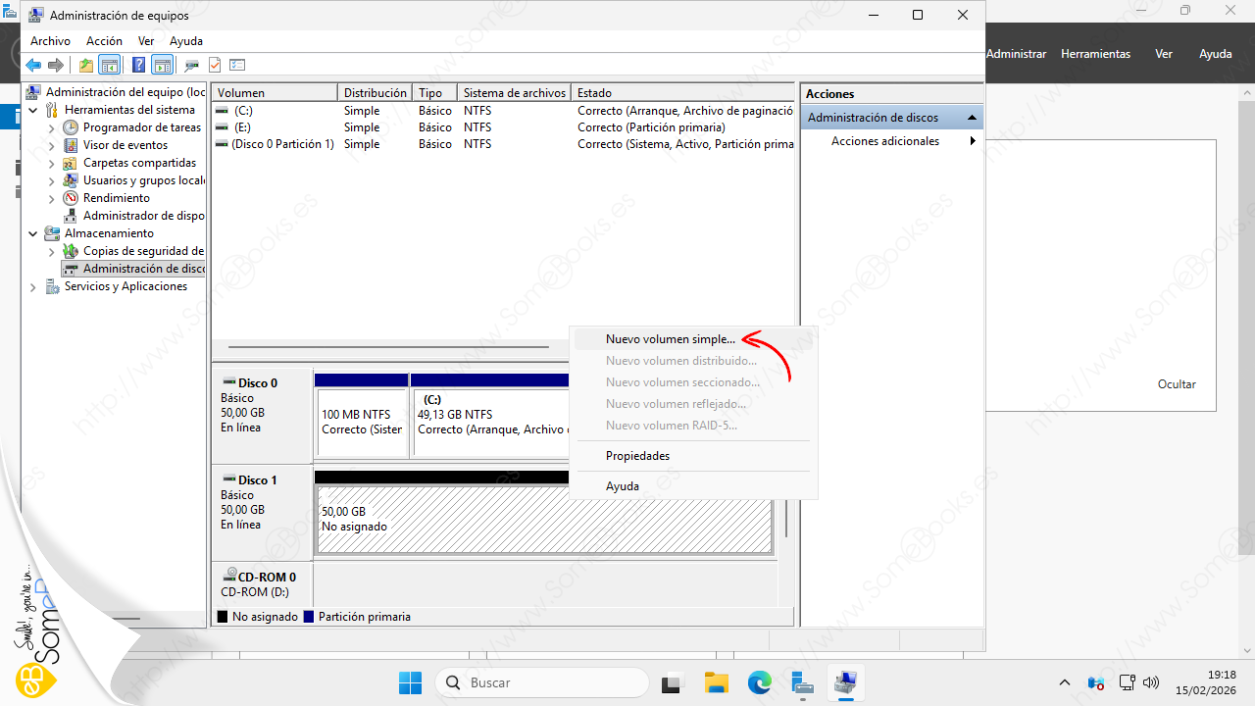
Task: Click the blue Back arrow in toolbar
Action: (33, 66)
